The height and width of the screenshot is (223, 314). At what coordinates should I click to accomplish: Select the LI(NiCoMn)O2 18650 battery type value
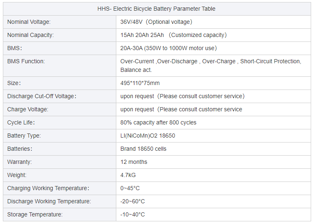(148, 136)
